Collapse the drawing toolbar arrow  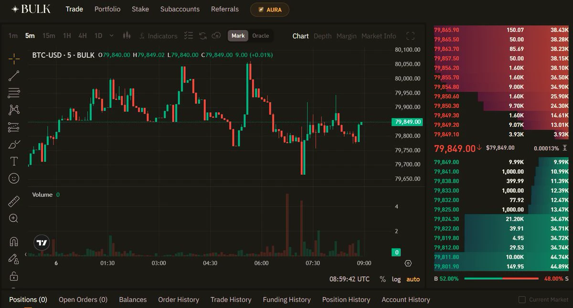26,255
